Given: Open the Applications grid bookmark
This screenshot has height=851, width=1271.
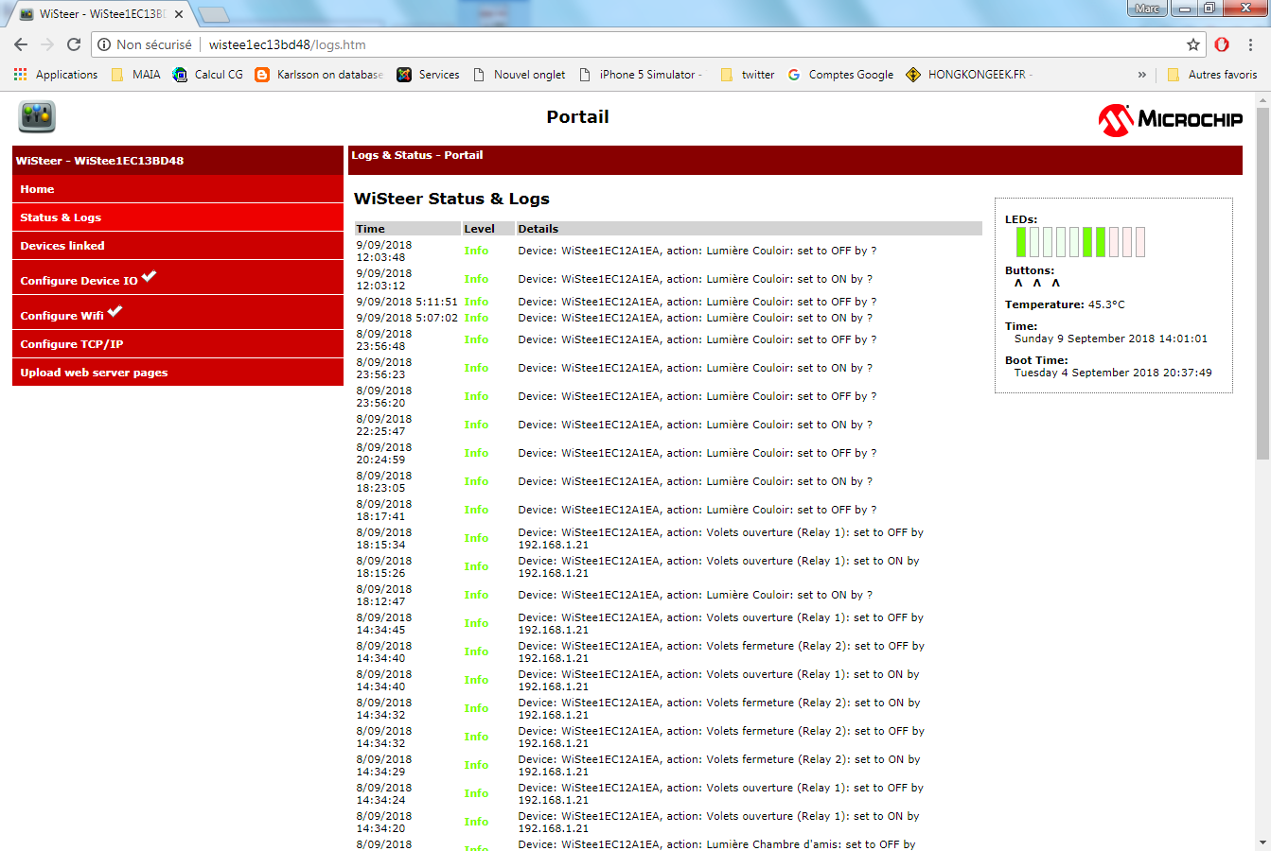Looking at the screenshot, I should pos(56,75).
